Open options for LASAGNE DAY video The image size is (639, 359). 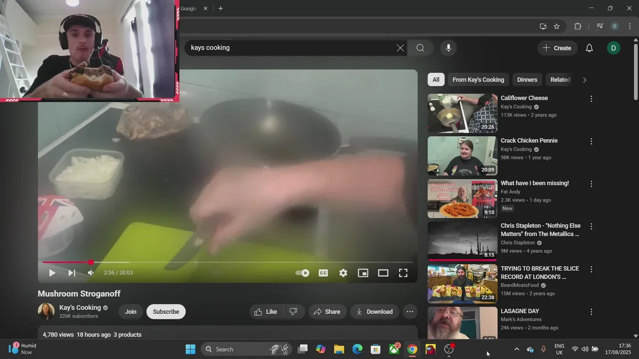pos(592,312)
